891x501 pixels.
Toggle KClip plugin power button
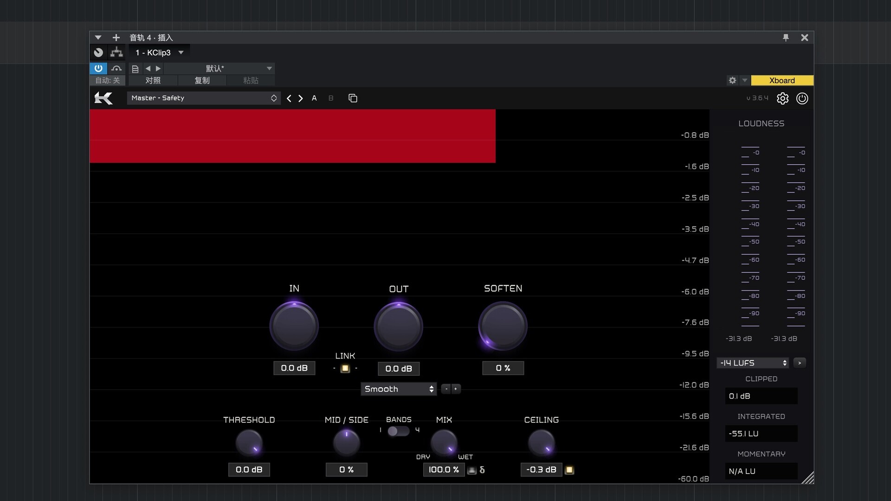tap(802, 98)
